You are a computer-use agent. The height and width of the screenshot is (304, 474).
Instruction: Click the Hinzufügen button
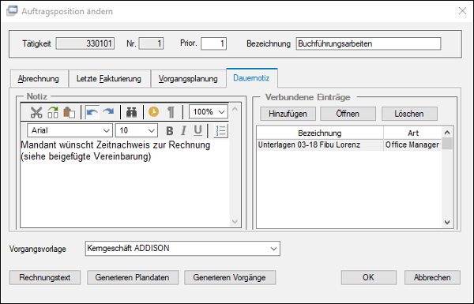click(x=288, y=114)
